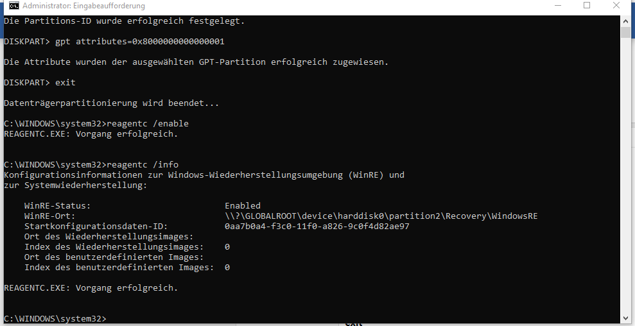Click the reagentc /enable command text

pos(148,123)
